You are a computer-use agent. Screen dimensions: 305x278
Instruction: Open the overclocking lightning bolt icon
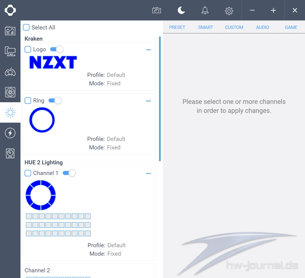(x=10, y=133)
